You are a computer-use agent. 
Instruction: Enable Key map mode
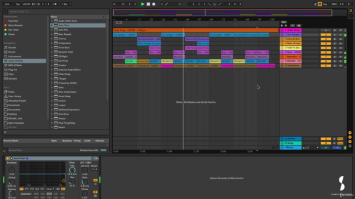pyautogui.click(x=325, y=4)
